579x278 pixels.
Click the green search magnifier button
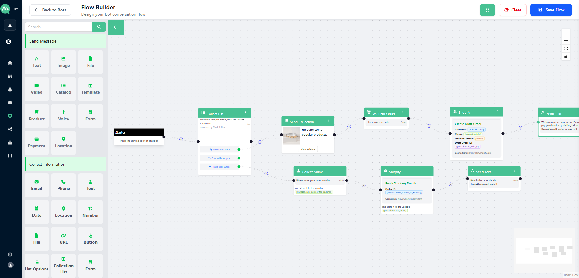point(99,27)
